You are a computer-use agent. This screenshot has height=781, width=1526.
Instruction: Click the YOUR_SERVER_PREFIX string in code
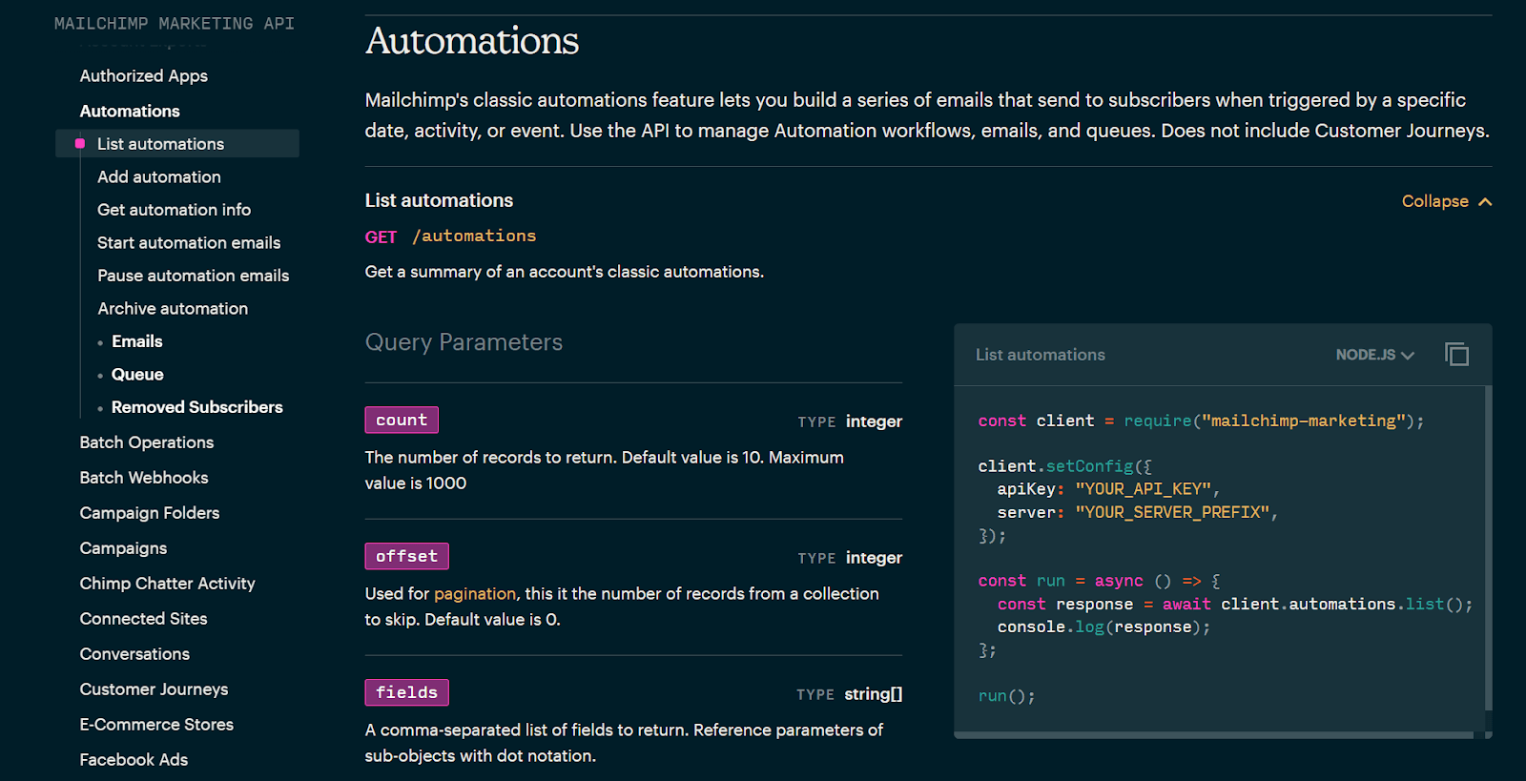click(1172, 513)
